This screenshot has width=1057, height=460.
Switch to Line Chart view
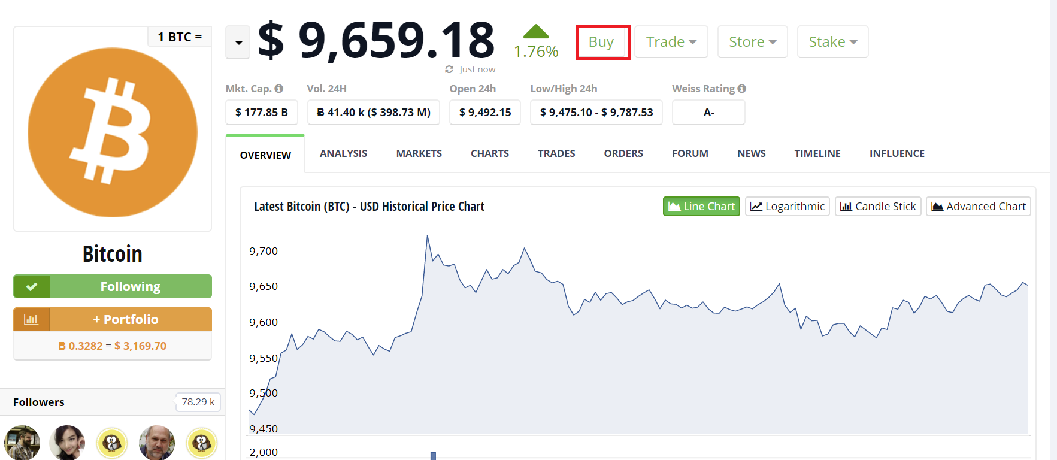(x=701, y=207)
